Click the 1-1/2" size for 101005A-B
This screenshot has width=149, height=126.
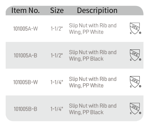pyautogui.click(x=57, y=55)
